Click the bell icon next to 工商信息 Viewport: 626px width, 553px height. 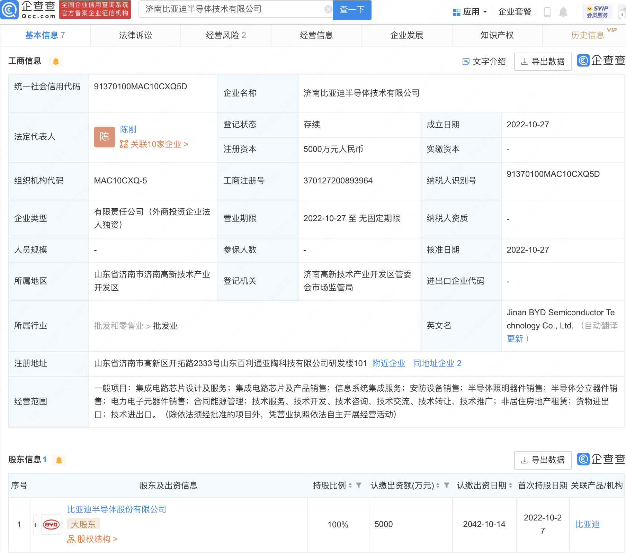point(56,62)
